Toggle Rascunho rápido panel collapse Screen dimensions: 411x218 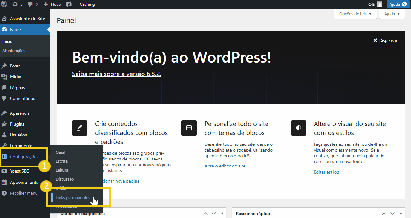coord(400,214)
